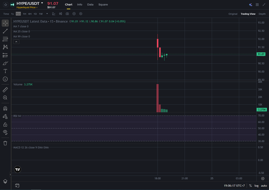The height and width of the screenshot is (190, 269).
Task: Click the circled plus toolbar icon
Action: coord(74,14)
